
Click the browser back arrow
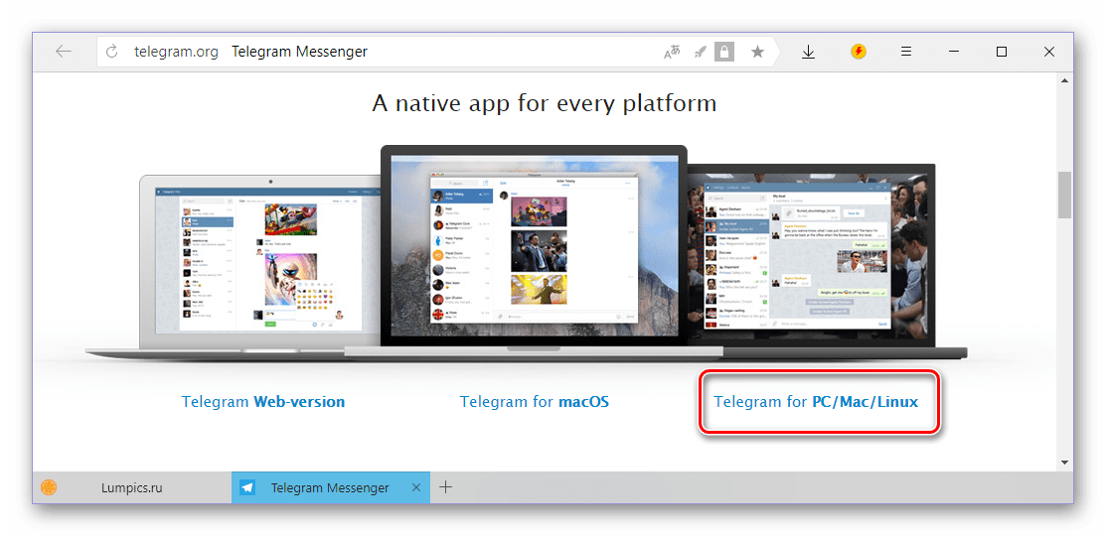coord(64,52)
